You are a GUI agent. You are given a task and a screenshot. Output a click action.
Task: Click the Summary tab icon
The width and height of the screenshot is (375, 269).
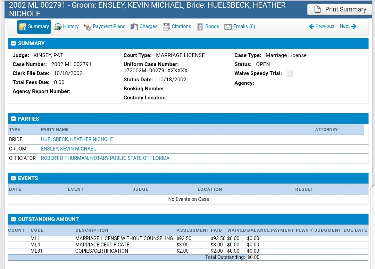click(x=23, y=27)
